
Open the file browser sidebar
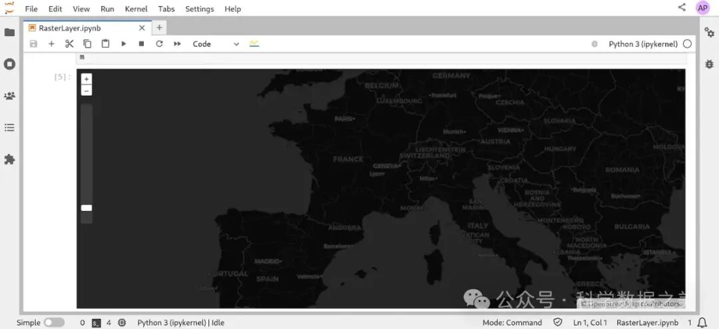click(9, 33)
